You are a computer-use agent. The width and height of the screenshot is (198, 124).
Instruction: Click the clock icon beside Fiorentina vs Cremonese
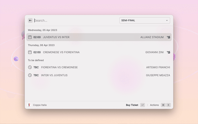(30, 67)
